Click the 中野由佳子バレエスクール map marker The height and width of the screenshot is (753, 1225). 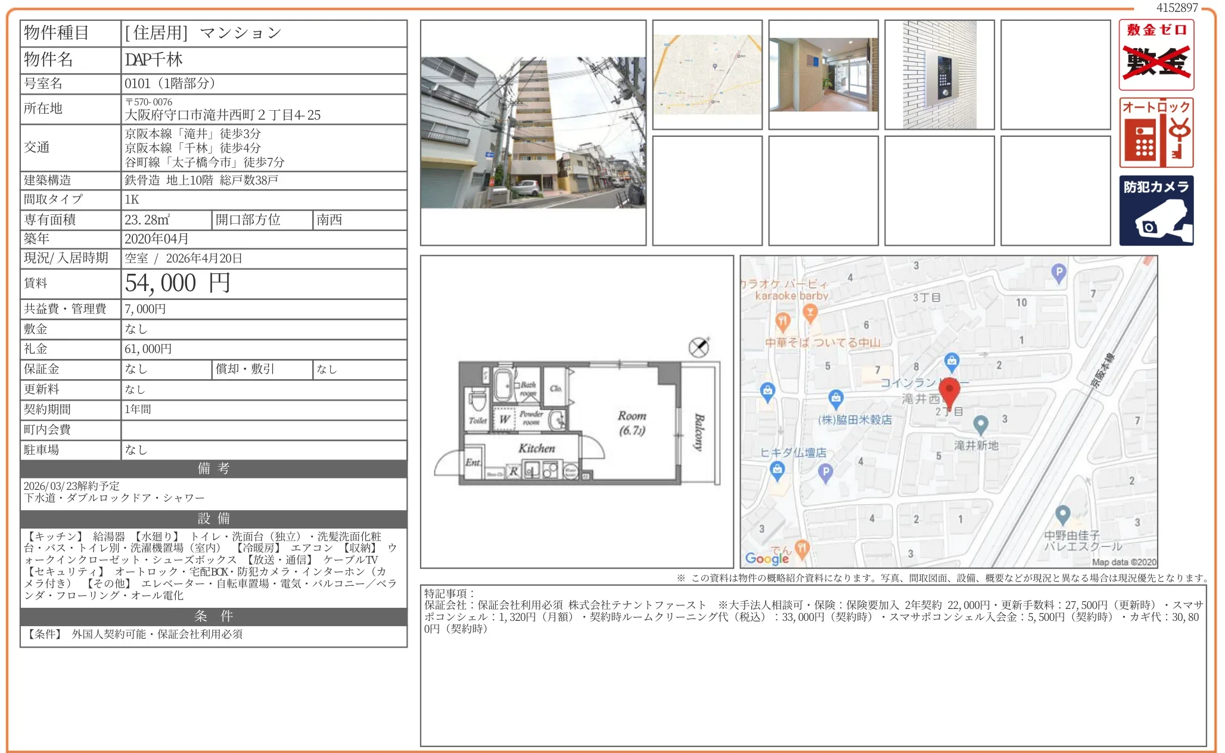click(x=1062, y=514)
